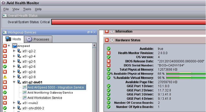
Task: Close the Workgroup Services panel
Action: click(x=94, y=32)
